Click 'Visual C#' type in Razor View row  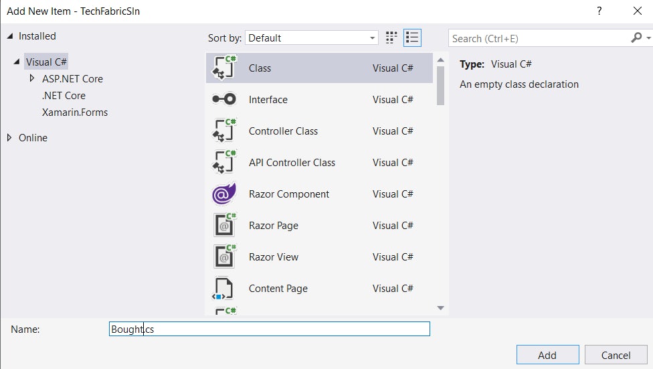[x=393, y=257]
